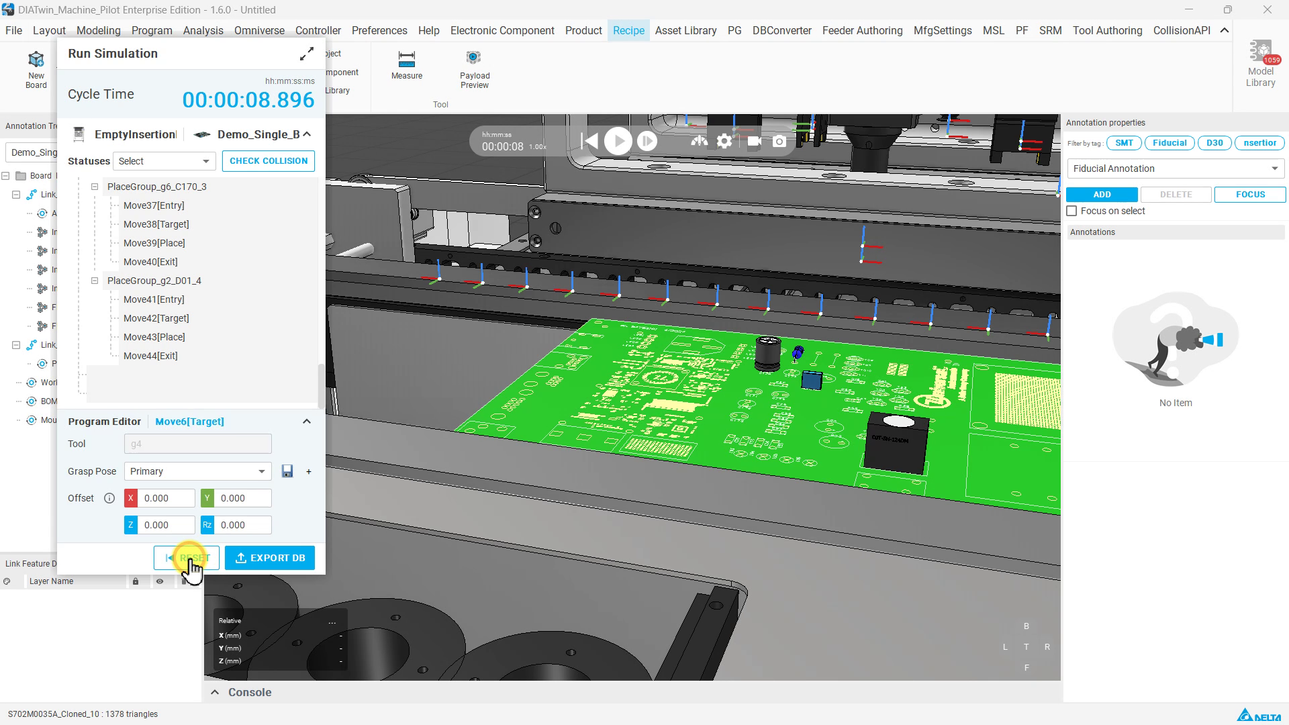Click the X offset input field
This screenshot has width=1289, height=725.
pos(166,498)
